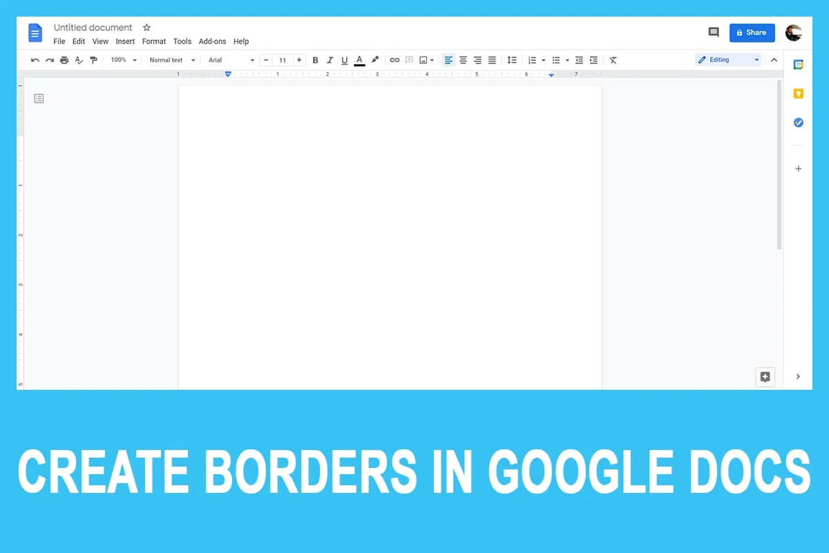
Task: Select the Paint format tool
Action: pyautogui.click(x=94, y=60)
